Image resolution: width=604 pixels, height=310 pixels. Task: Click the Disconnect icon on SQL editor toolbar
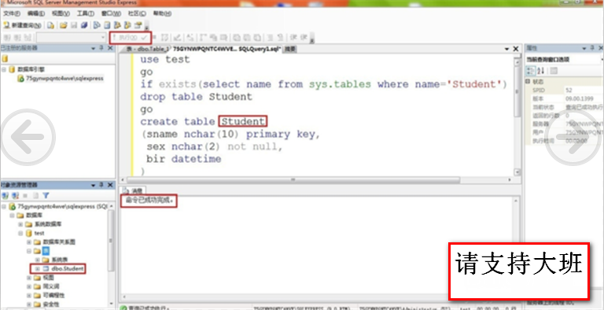(x=17, y=38)
